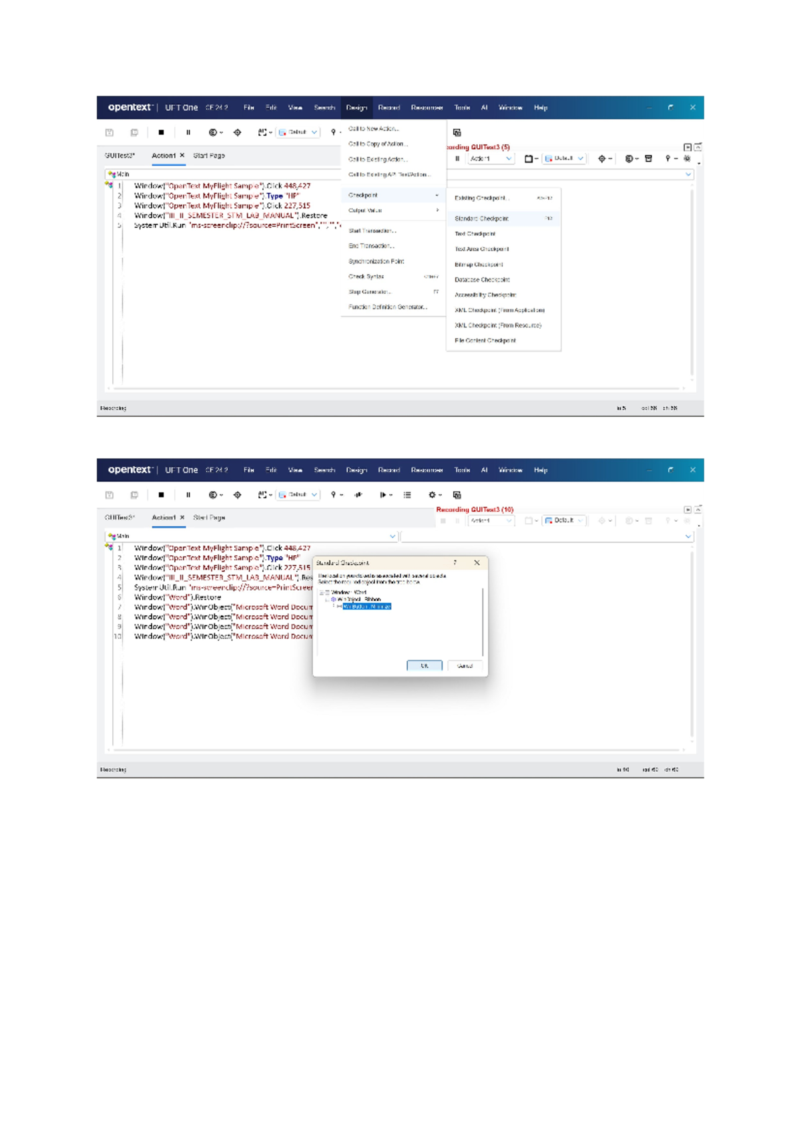This screenshot has height=1133, width=801.
Task: Open the Default dropdown in upper main toolbar
Action: point(298,132)
